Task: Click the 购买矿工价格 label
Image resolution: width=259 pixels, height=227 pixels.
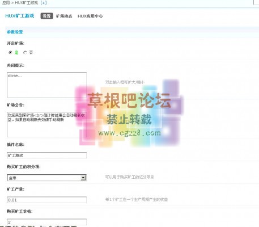Action: [x=19, y=211]
